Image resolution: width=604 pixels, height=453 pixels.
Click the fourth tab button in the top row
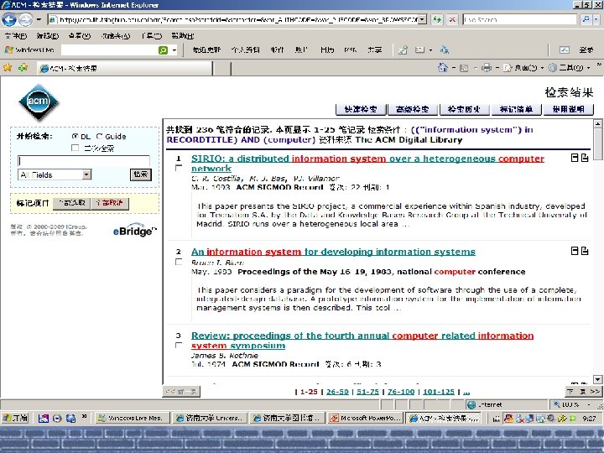click(516, 109)
